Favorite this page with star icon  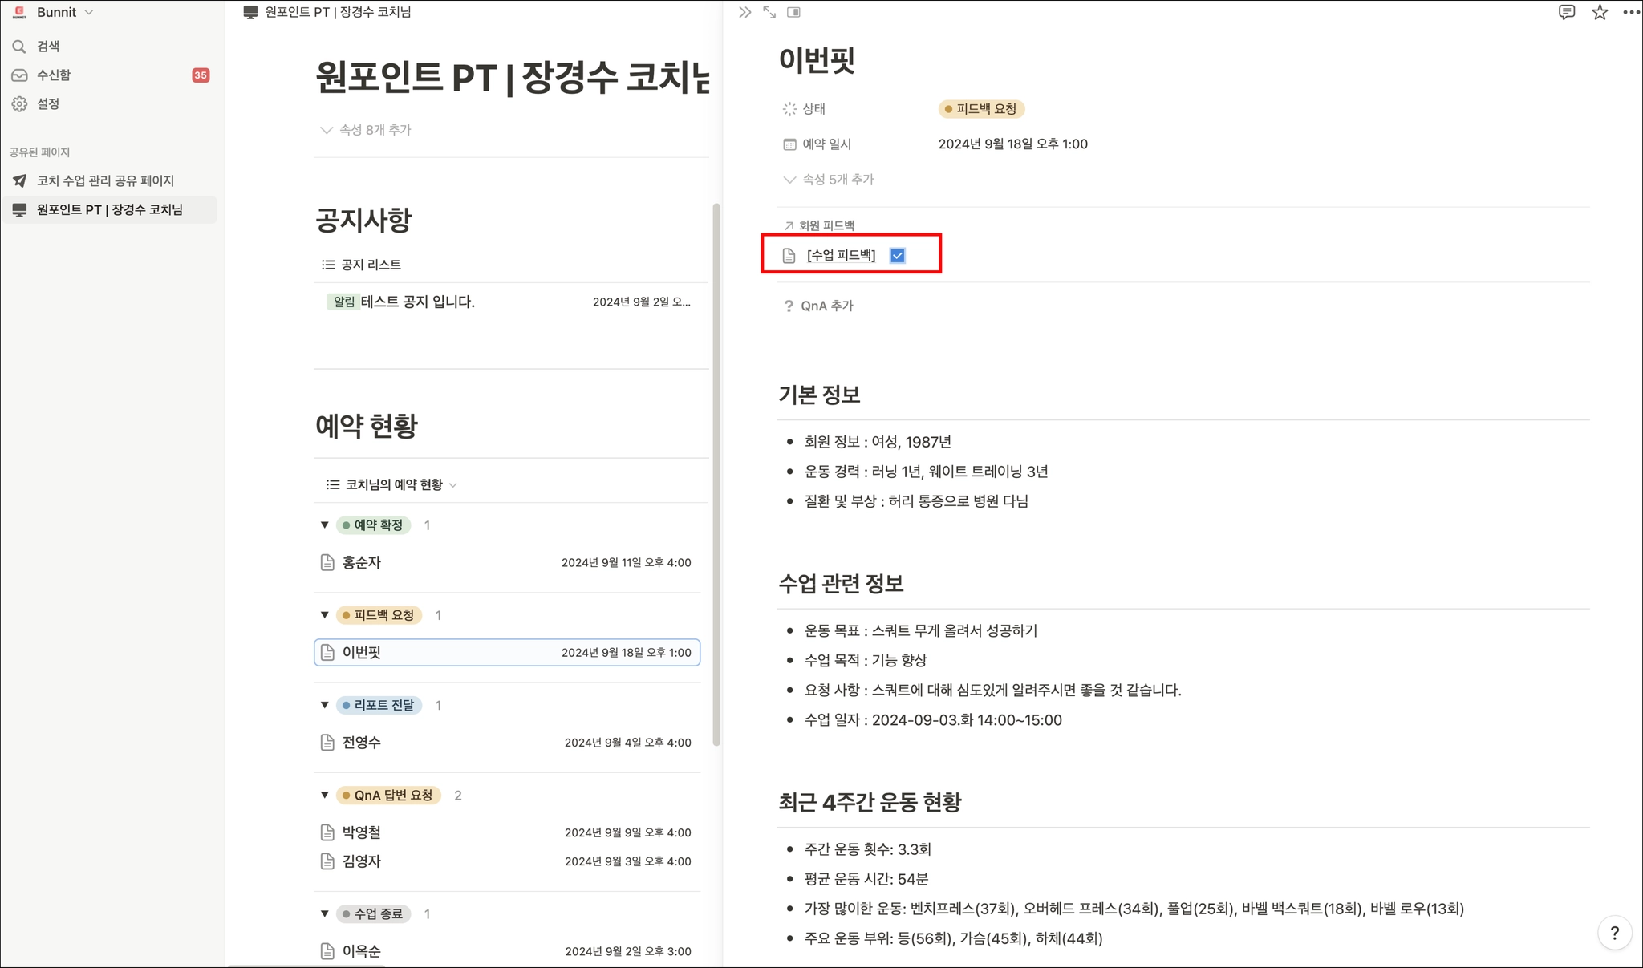tap(1600, 12)
